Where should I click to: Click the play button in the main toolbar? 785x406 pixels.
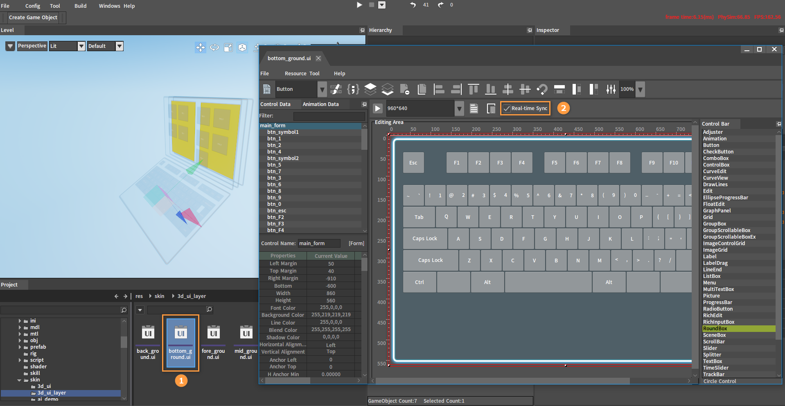coord(359,5)
